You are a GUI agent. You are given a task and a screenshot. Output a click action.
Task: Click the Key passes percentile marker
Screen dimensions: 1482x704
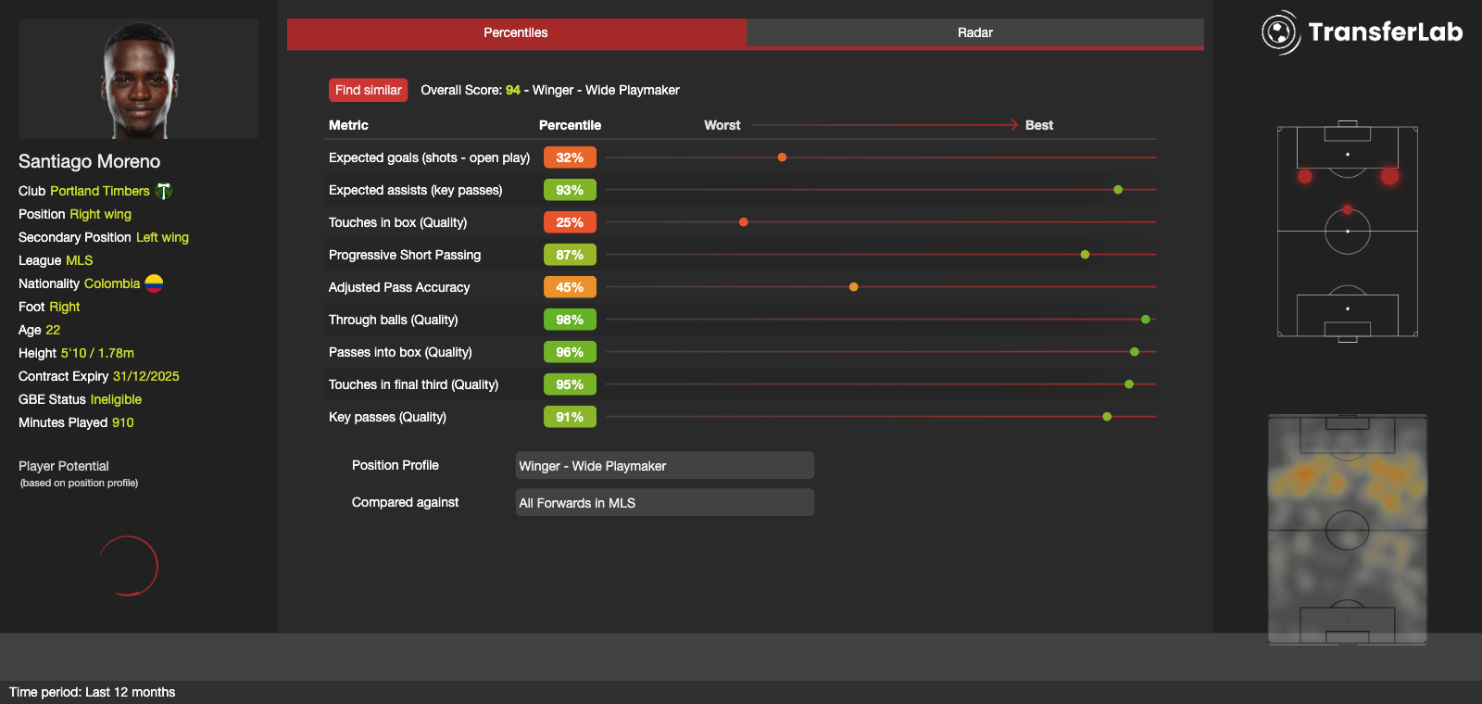click(1107, 417)
